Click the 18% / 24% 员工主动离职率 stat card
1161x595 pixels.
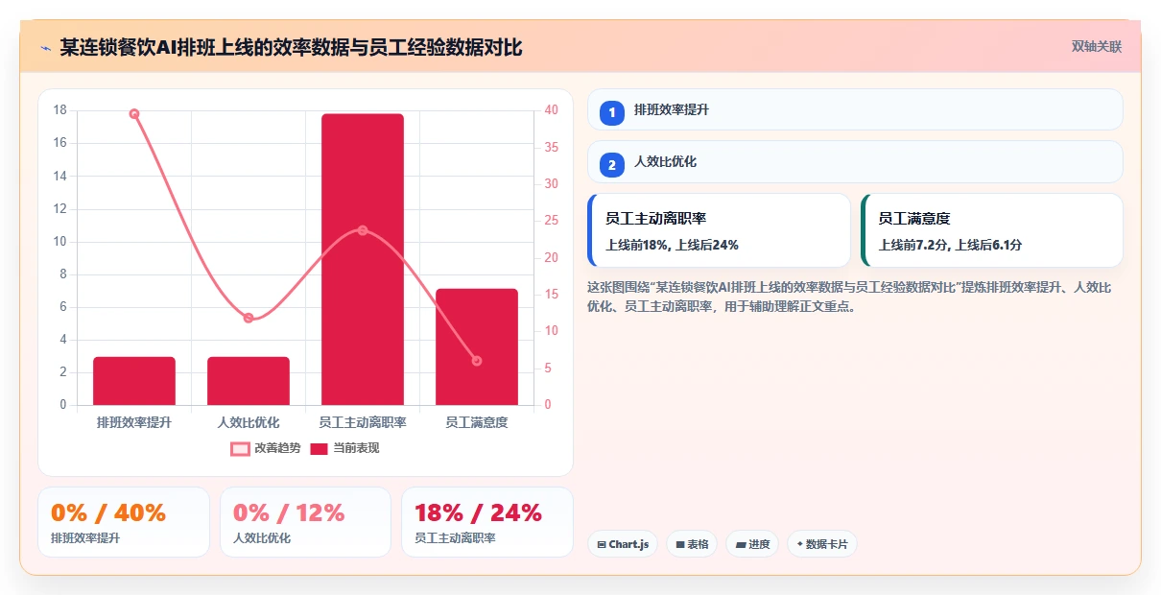click(x=486, y=522)
